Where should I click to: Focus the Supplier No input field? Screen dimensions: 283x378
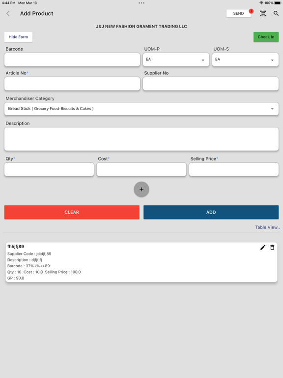point(211,84)
